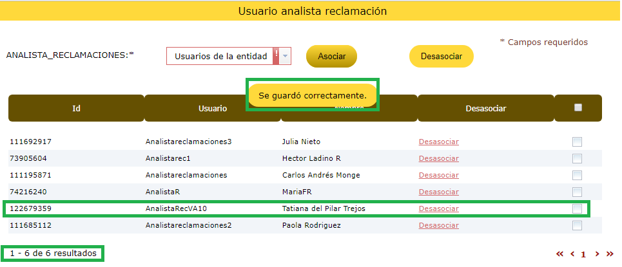Toggle the select-all checkbox in table header

[x=578, y=108]
